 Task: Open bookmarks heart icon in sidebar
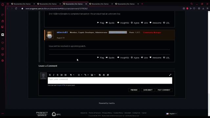click(3, 43)
